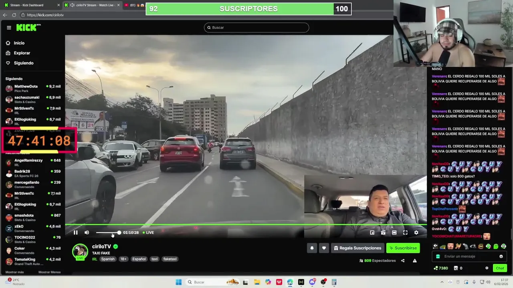The height and width of the screenshot is (288, 513).
Task: Click the Español tag
Action: [x=139, y=259]
